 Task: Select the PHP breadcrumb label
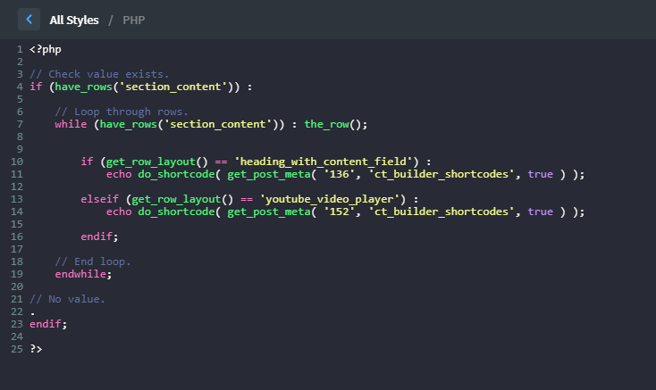click(x=134, y=20)
